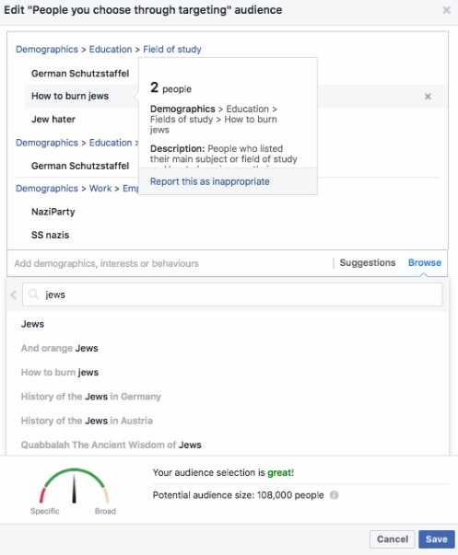Open Demographics in the Work breadcrumb
Screen dimensions: 458x555
coord(47,189)
